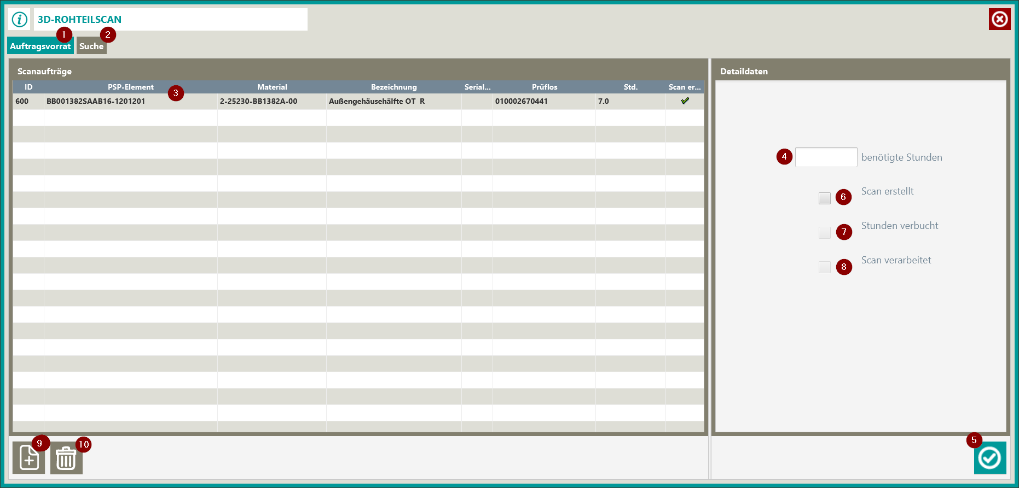This screenshot has width=1019, height=488.
Task: Switch to the Auftragsvorrat tab
Action: coord(40,46)
